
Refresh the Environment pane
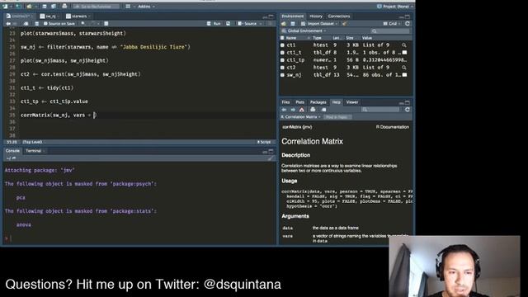click(x=408, y=24)
